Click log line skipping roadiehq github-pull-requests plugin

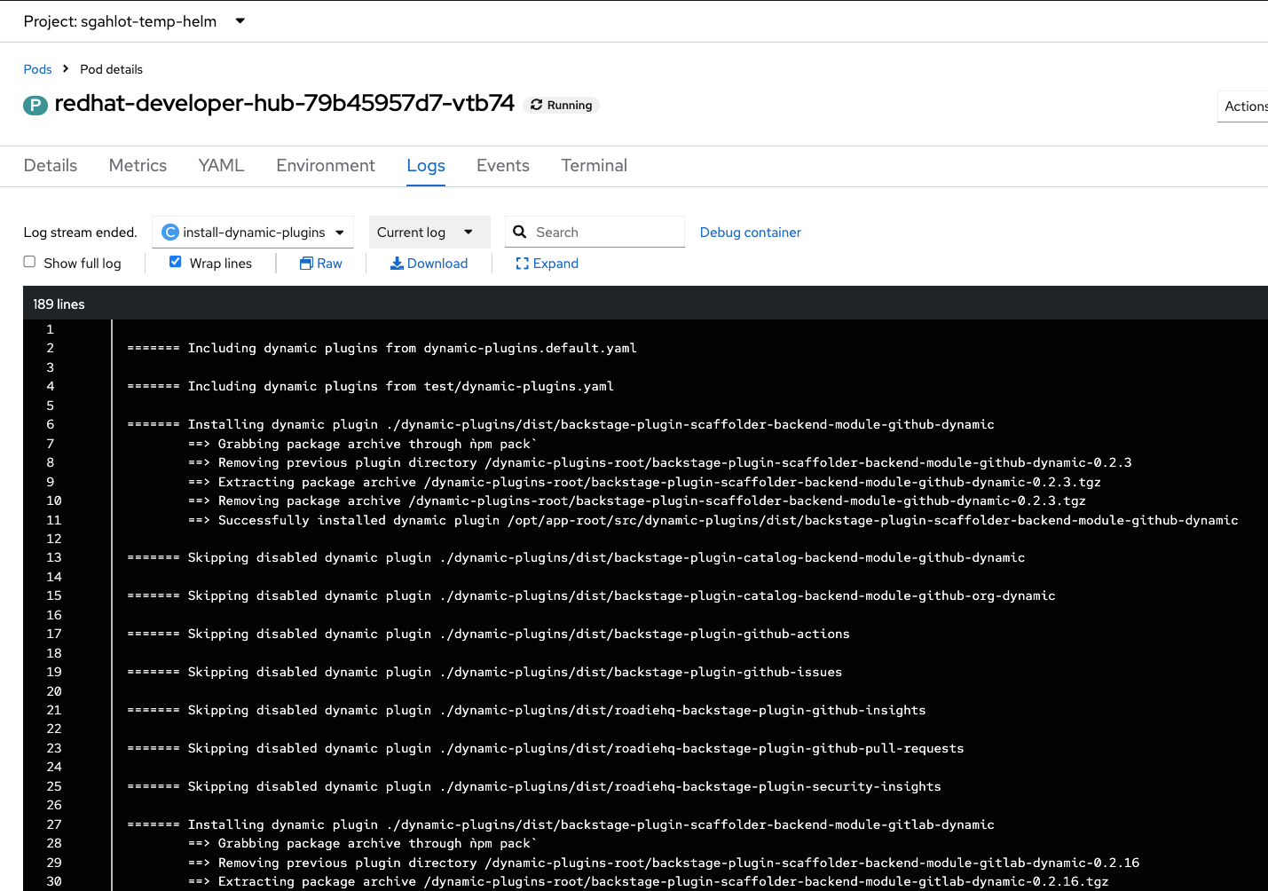coord(546,749)
